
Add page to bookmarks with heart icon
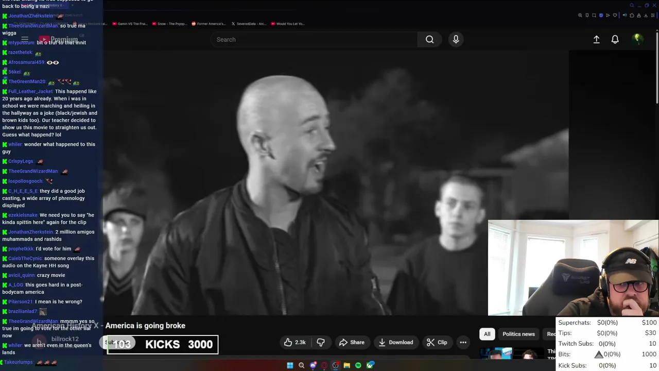click(615, 15)
